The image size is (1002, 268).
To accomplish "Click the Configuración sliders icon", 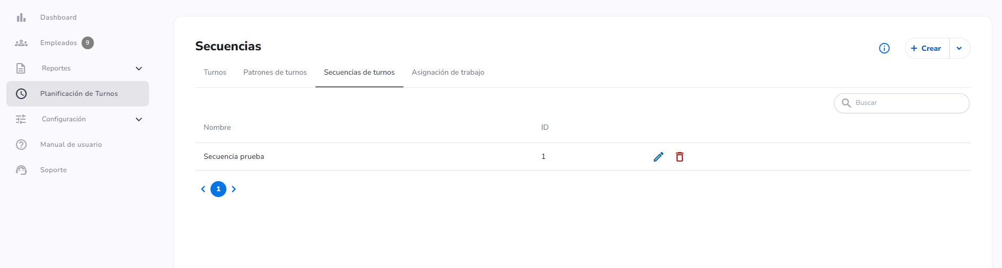I will click(x=21, y=119).
